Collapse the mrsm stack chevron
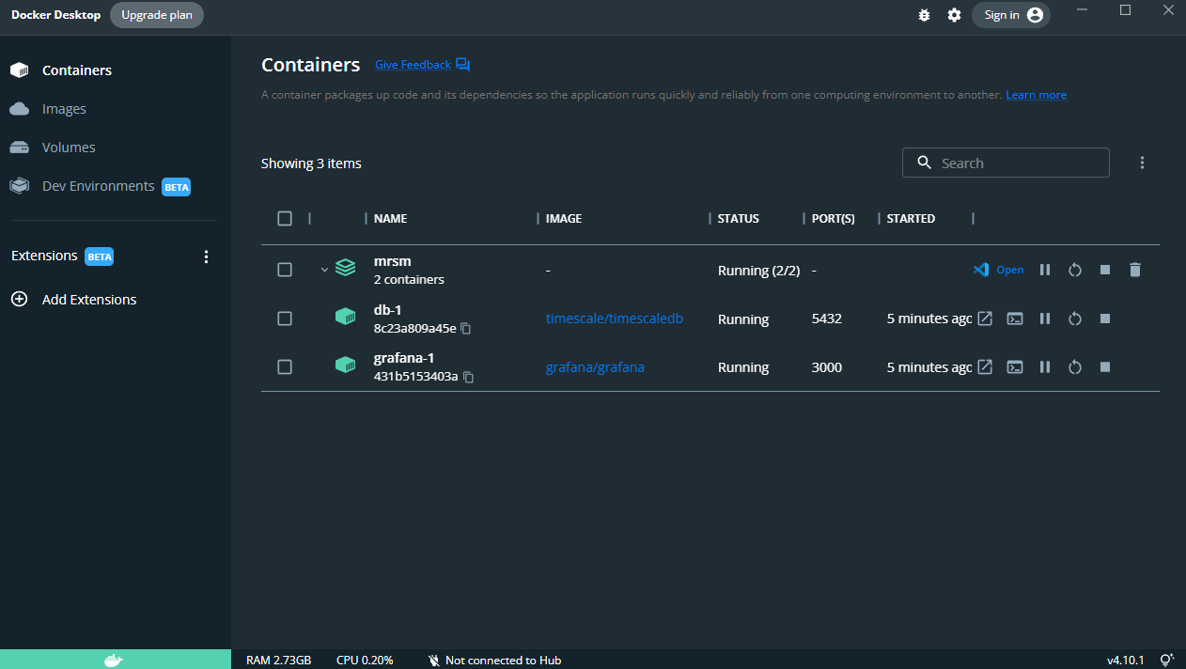Screen dimensions: 1186x669 (324, 270)
